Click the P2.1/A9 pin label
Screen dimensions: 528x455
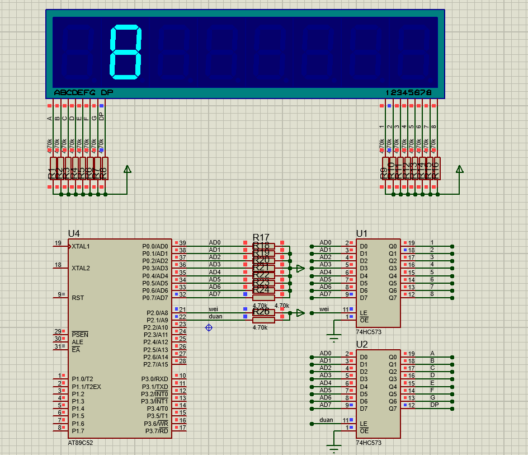(x=157, y=320)
